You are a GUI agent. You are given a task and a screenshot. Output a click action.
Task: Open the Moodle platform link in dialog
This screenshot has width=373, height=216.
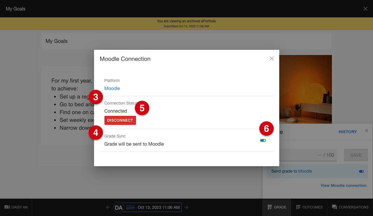[112, 88]
